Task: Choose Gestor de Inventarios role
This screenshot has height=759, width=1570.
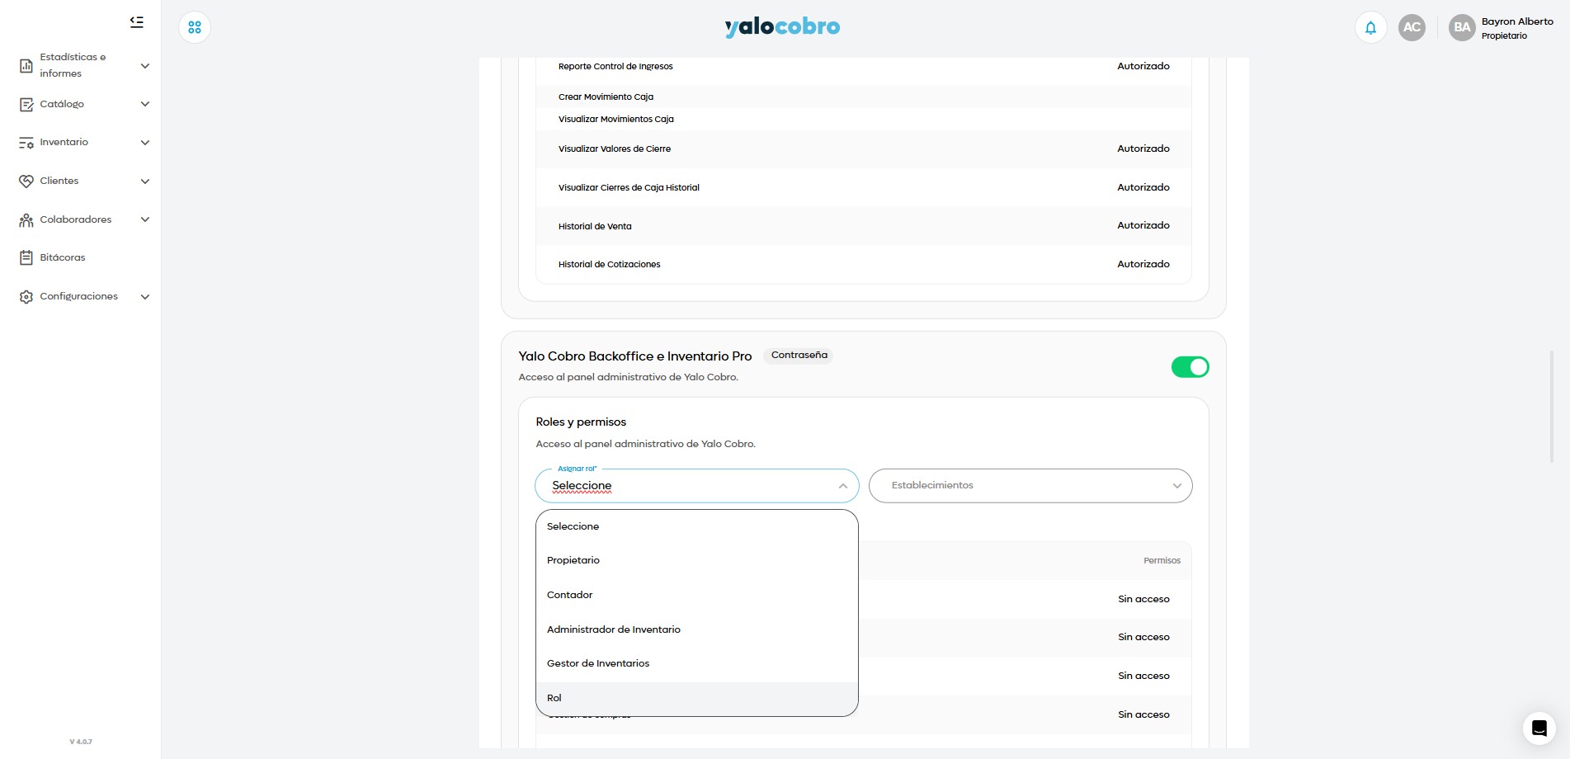Action: pyautogui.click(x=697, y=663)
